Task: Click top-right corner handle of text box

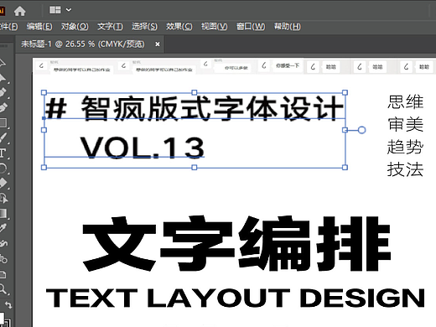Action: pyautogui.click(x=345, y=92)
